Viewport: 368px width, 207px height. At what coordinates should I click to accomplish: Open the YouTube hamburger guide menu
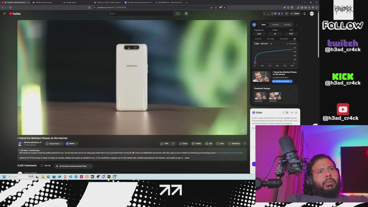pos(4,14)
